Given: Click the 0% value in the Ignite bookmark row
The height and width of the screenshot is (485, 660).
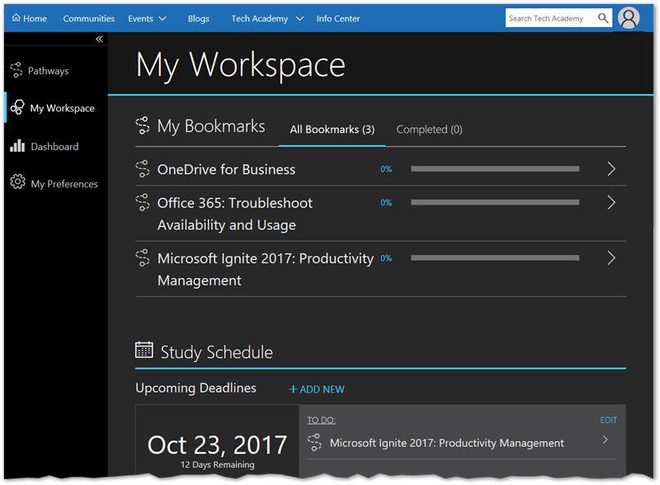Looking at the screenshot, I should click(x=386, y=258).
